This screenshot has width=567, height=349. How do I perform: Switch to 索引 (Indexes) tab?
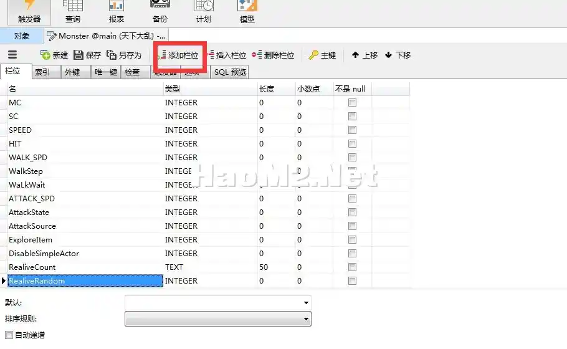tap(46, 72)
